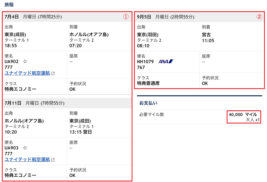Click the circled number ② marker
The width and height of the screenshot is (267, 182).
pos(259,17)
